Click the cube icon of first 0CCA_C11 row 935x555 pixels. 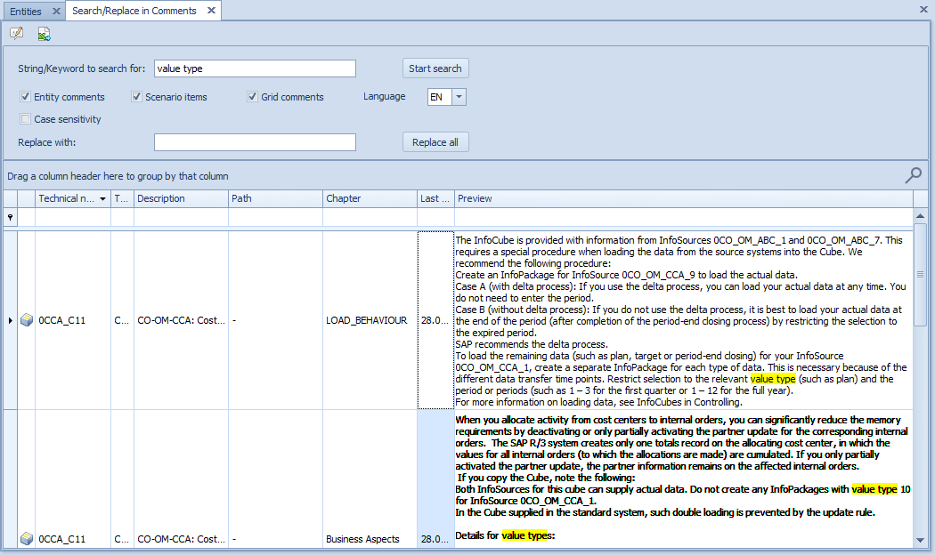(27, 320)
